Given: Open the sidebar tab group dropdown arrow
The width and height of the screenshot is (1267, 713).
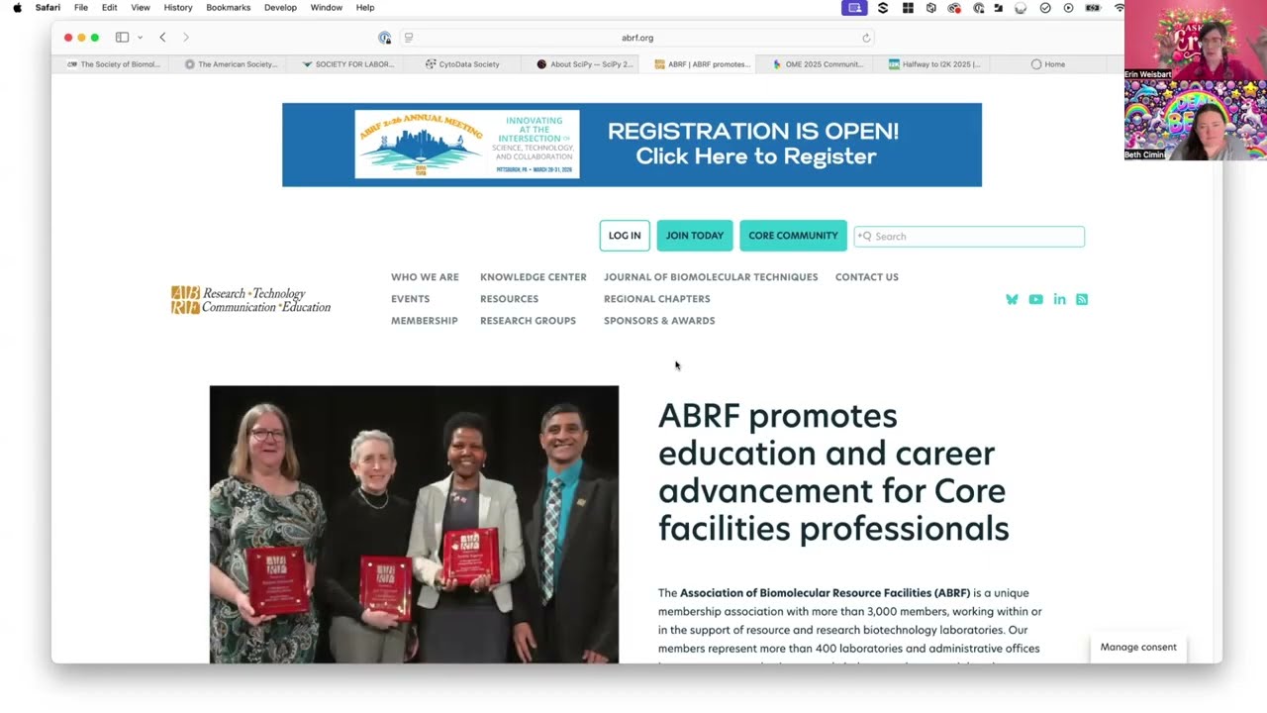Looking at the screenshot, I should pyautogui.click(x=140, y=38).
